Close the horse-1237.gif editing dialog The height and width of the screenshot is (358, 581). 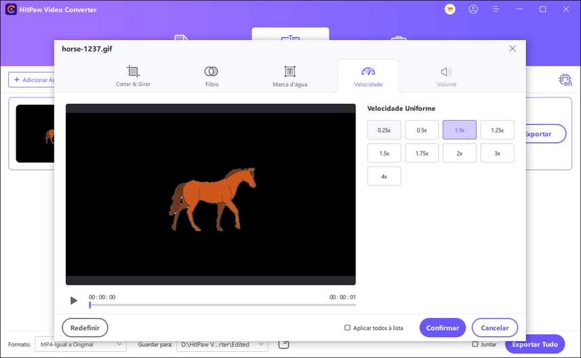click(x=512, y=48)
